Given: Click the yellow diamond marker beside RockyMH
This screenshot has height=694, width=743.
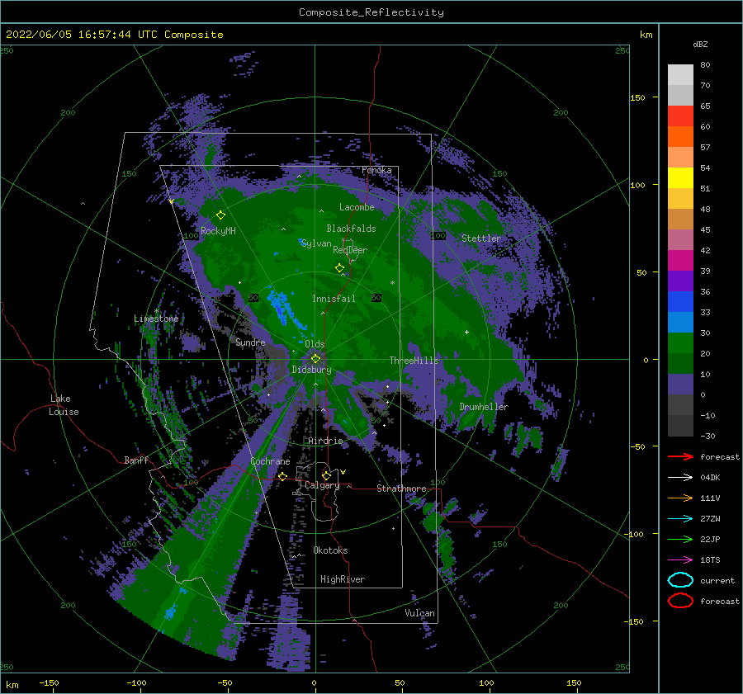Looking at the screenshot, I should (220, 215).
